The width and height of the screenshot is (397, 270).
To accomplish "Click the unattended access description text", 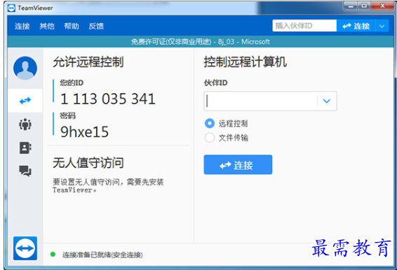I will coord(108,185).
